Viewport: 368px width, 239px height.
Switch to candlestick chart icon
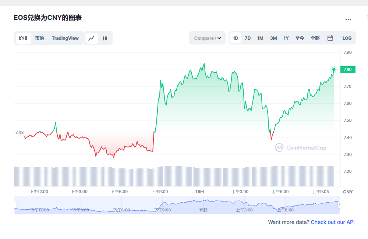pos(105,38)
